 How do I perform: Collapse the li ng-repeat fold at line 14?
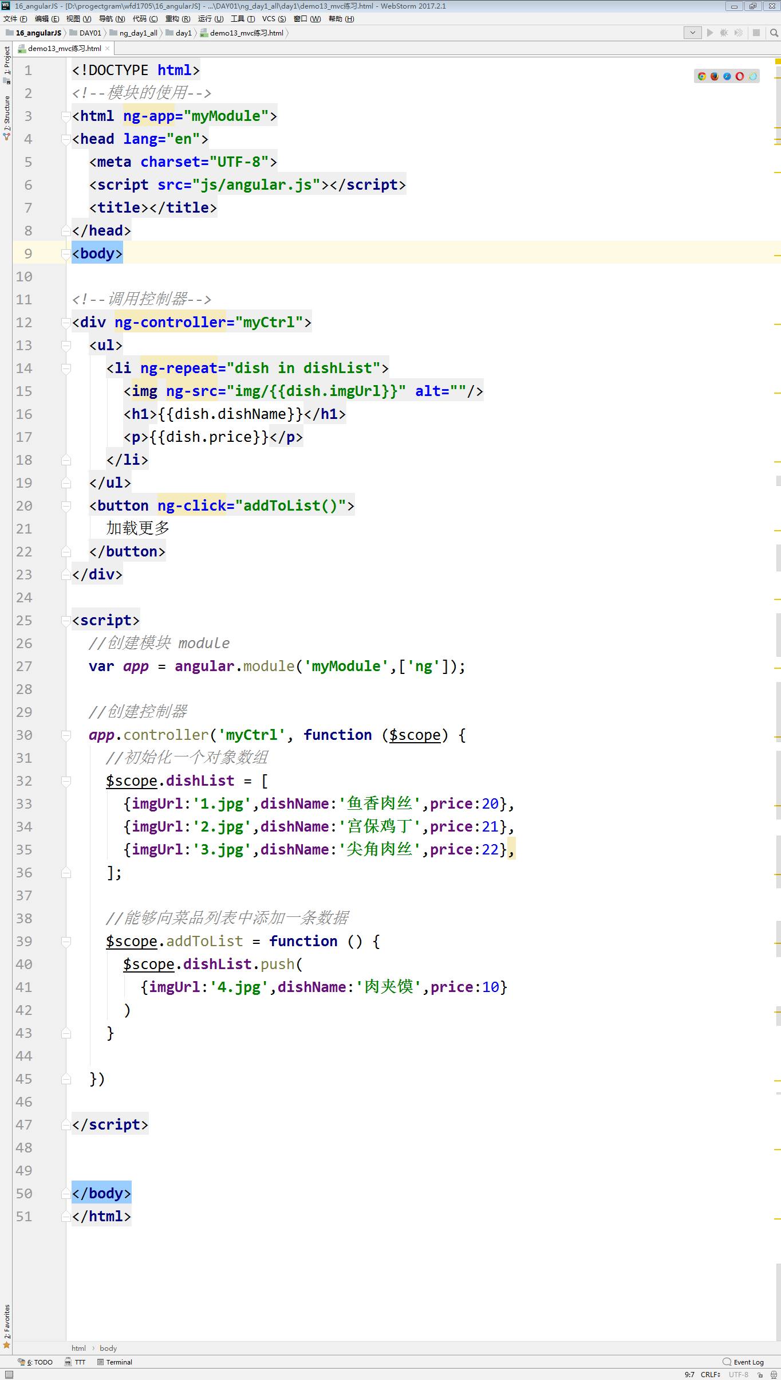pos(66,368)
